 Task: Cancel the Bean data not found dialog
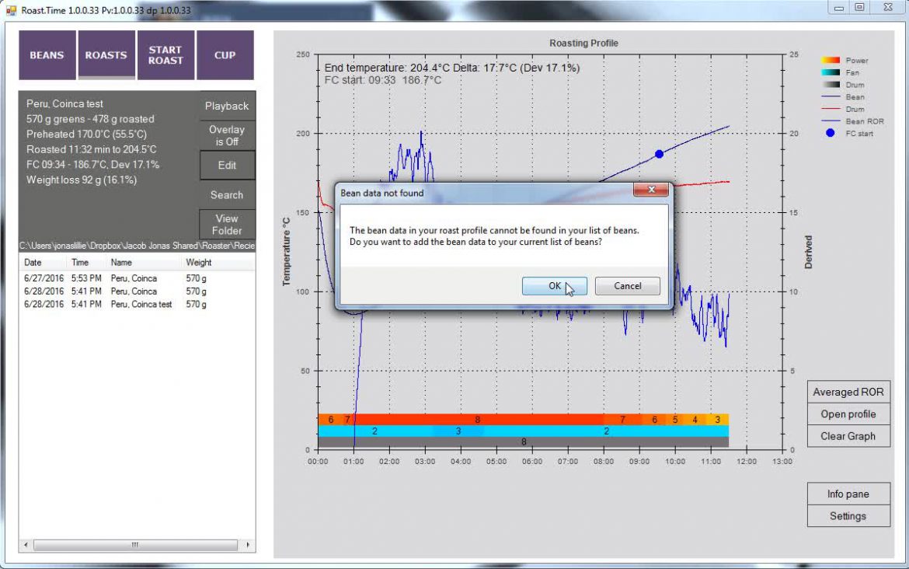tap(627, 286)
